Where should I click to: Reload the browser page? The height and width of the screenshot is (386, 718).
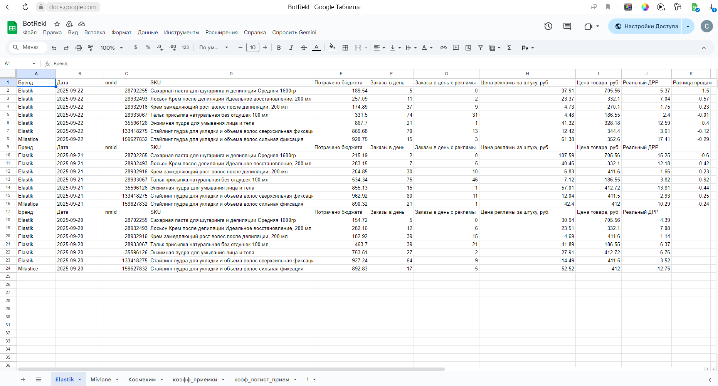pos(25,7)
